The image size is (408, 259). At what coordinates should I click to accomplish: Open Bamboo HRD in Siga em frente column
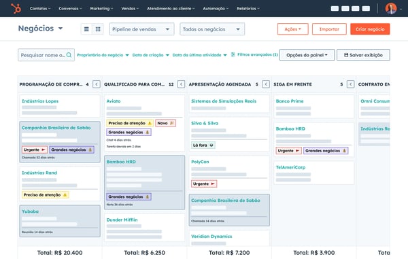(290, 128)
